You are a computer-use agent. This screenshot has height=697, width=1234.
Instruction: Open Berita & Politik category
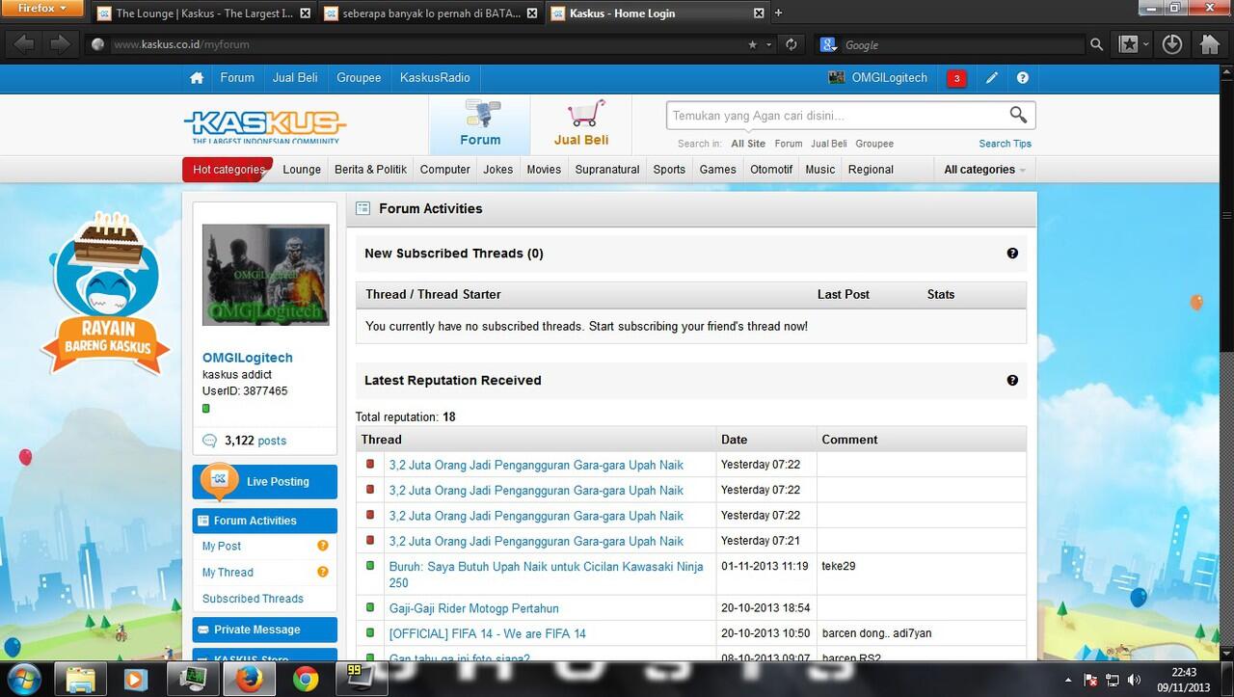371,170
